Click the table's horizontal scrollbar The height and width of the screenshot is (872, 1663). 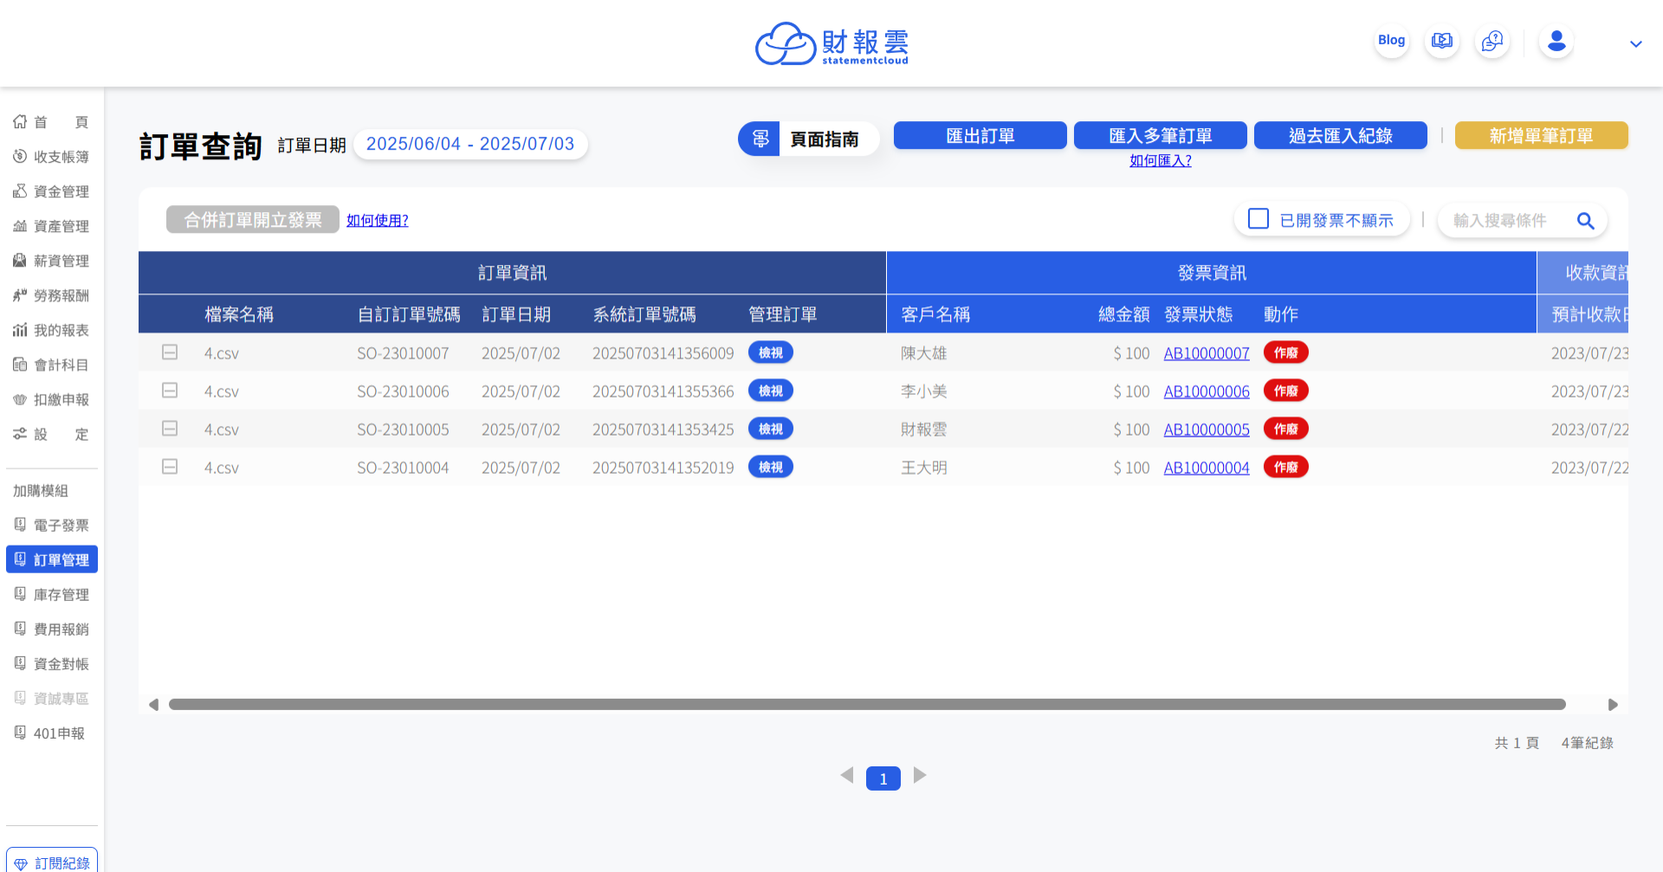[x=867, y=704]
